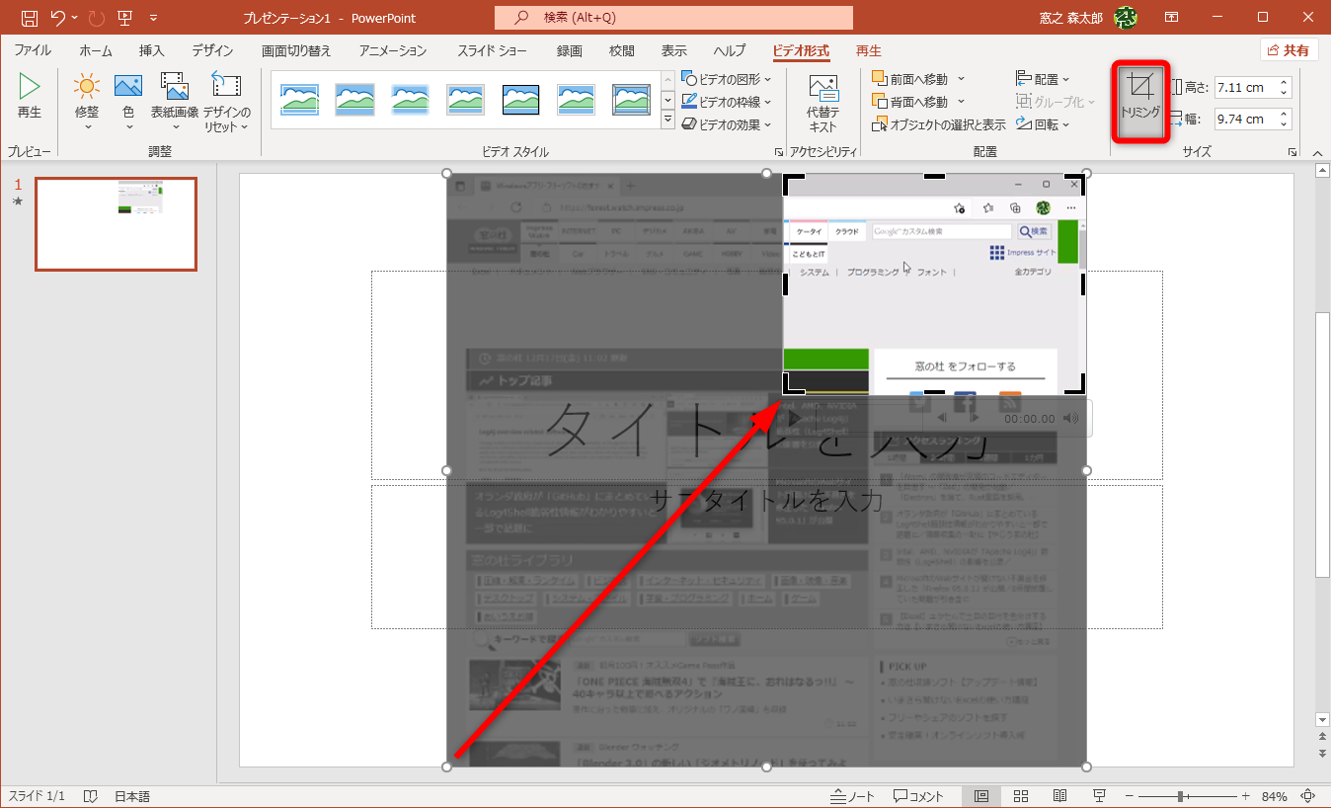Open the 表紙画像 poster frame menu
The width and height of the screenshot is (1331, 808).
[175, 102]
